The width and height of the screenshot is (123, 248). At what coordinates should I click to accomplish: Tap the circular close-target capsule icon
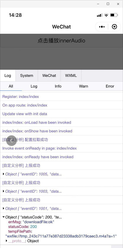click(114, 27)
